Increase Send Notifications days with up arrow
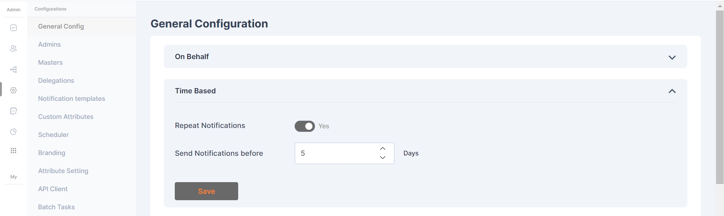This screenshot has height=216, width=724. tap(383, 149)
